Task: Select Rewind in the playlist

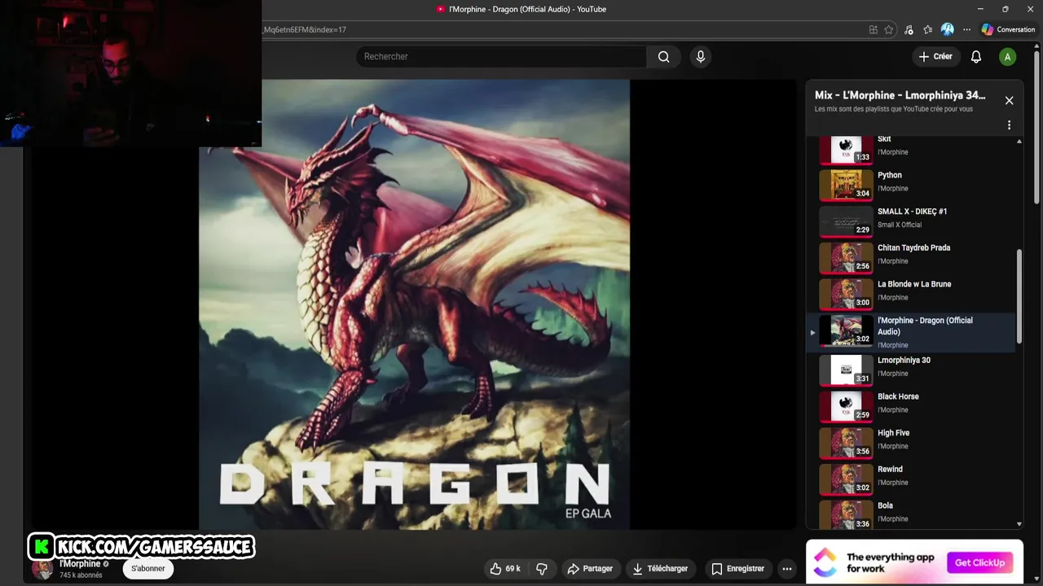Action: pyautogui.click(x=911, y=479)
